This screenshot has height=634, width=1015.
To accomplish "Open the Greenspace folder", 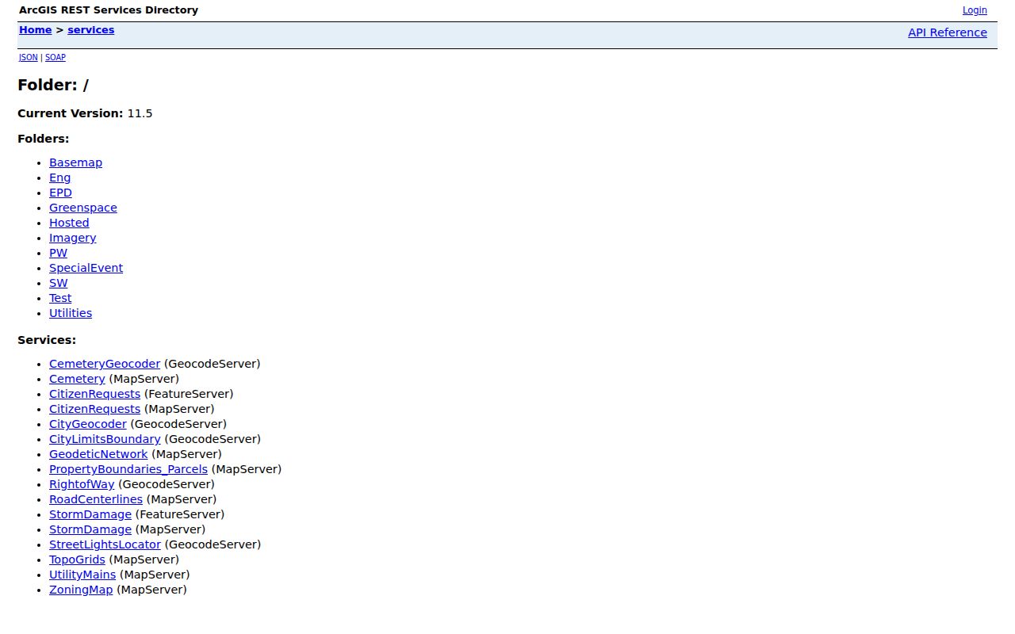I will 83,208.
